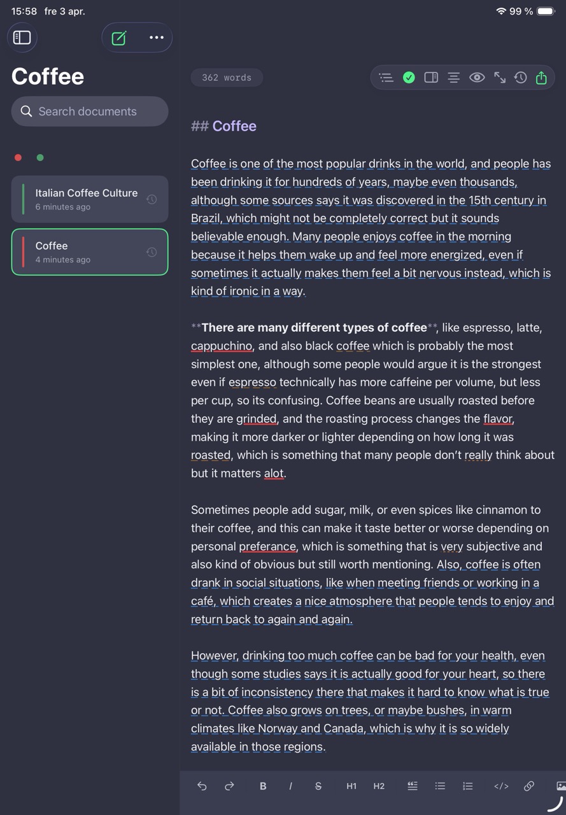Viewport: 566px width, 815px height.
Task: Apply bold formatting with B button
Action: coord(263,786)
